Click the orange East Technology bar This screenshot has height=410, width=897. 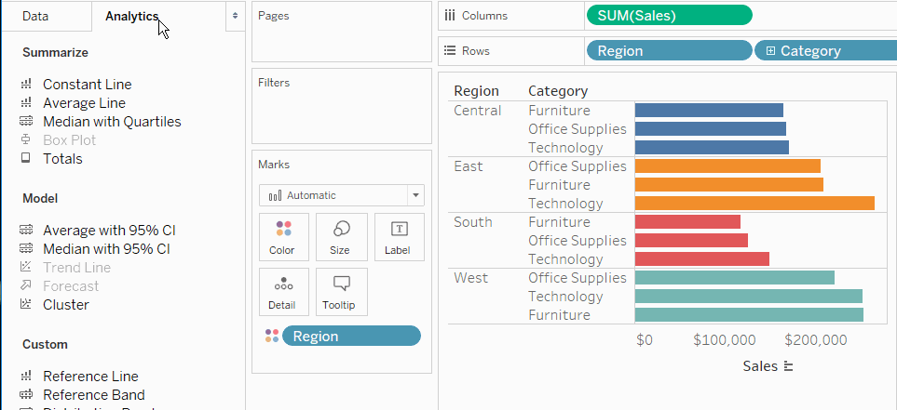[754, 204]
